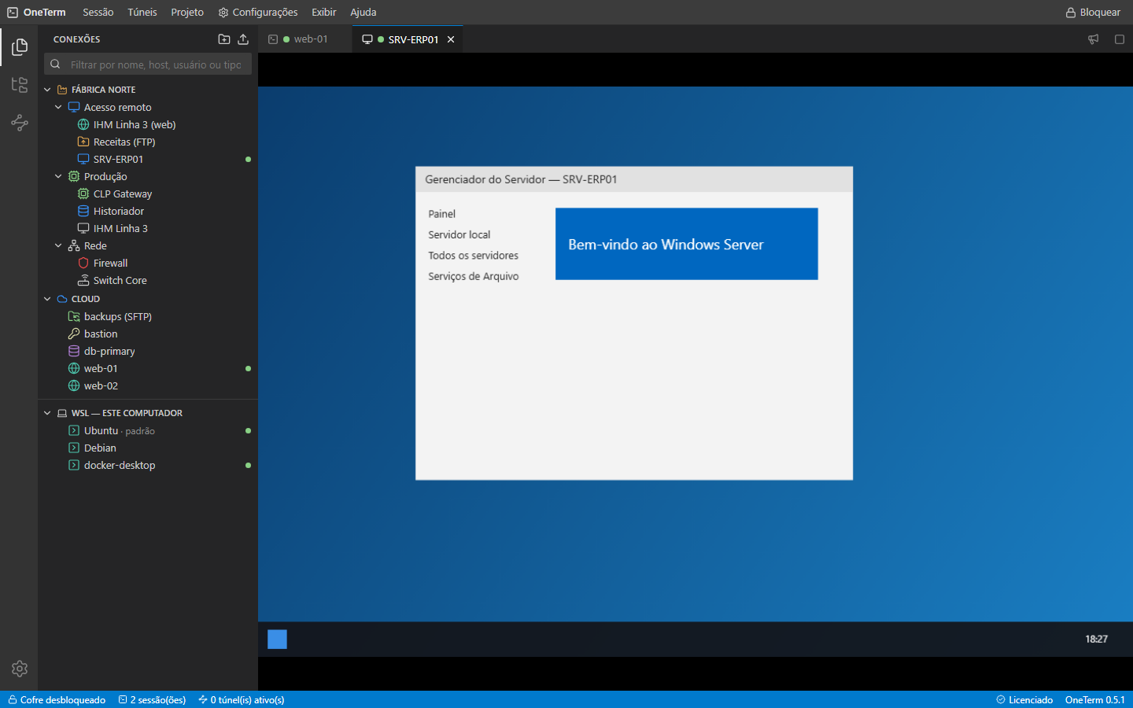Collapse the FÁBRICA NORTE group
1133x708 pixels.
(x=47, y=90)
